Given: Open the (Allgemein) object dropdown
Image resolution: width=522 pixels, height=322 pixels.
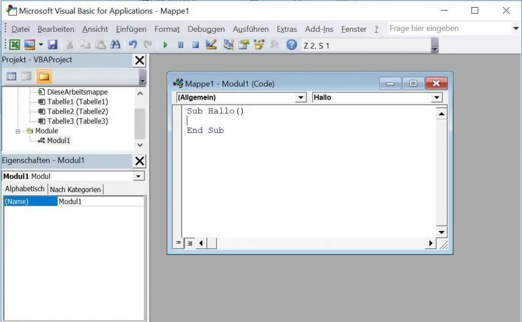Looking at the screenshot, I should tap(301, 98).
